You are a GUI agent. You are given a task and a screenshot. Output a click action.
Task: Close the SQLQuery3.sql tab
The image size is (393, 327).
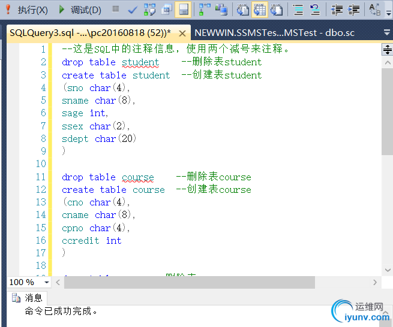[x=182, y=34]
